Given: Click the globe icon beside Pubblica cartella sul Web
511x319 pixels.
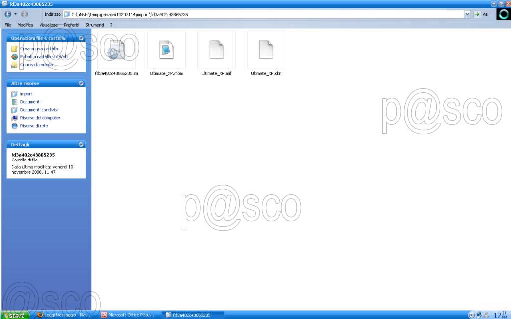Looking at the screenshot, I should click(14, 57).
